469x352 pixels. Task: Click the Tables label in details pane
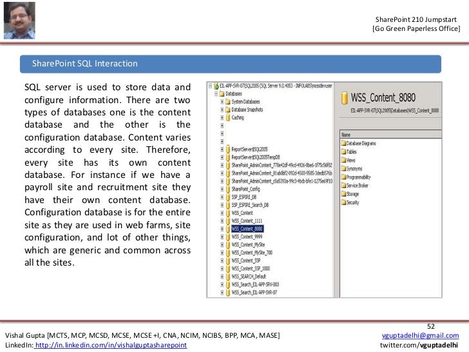(x=352, y=152)
